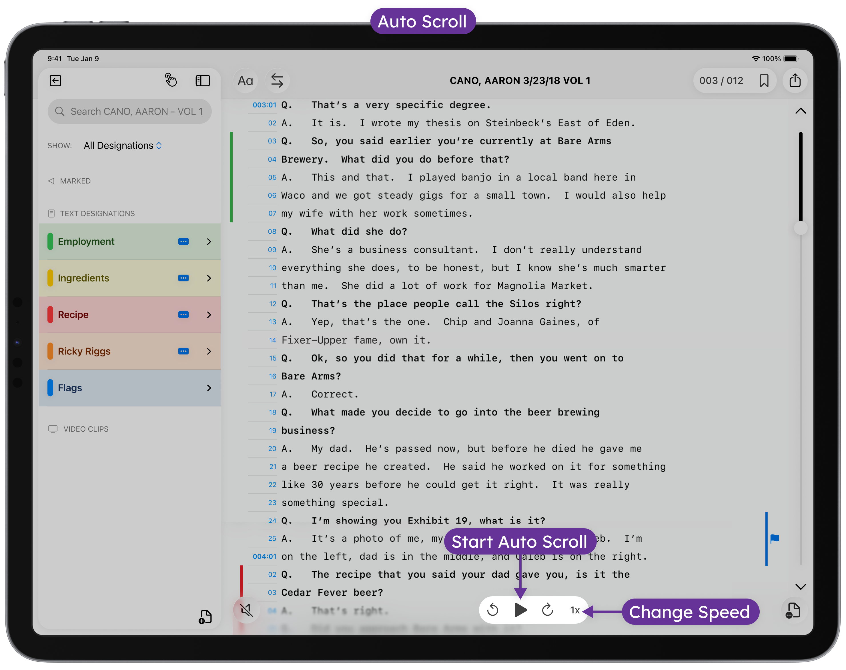Image resolution: width=846 pixels, height=670 pixels.
Task: Open the Ricky Riggs options menu
Action: click(x=183, y=352)
